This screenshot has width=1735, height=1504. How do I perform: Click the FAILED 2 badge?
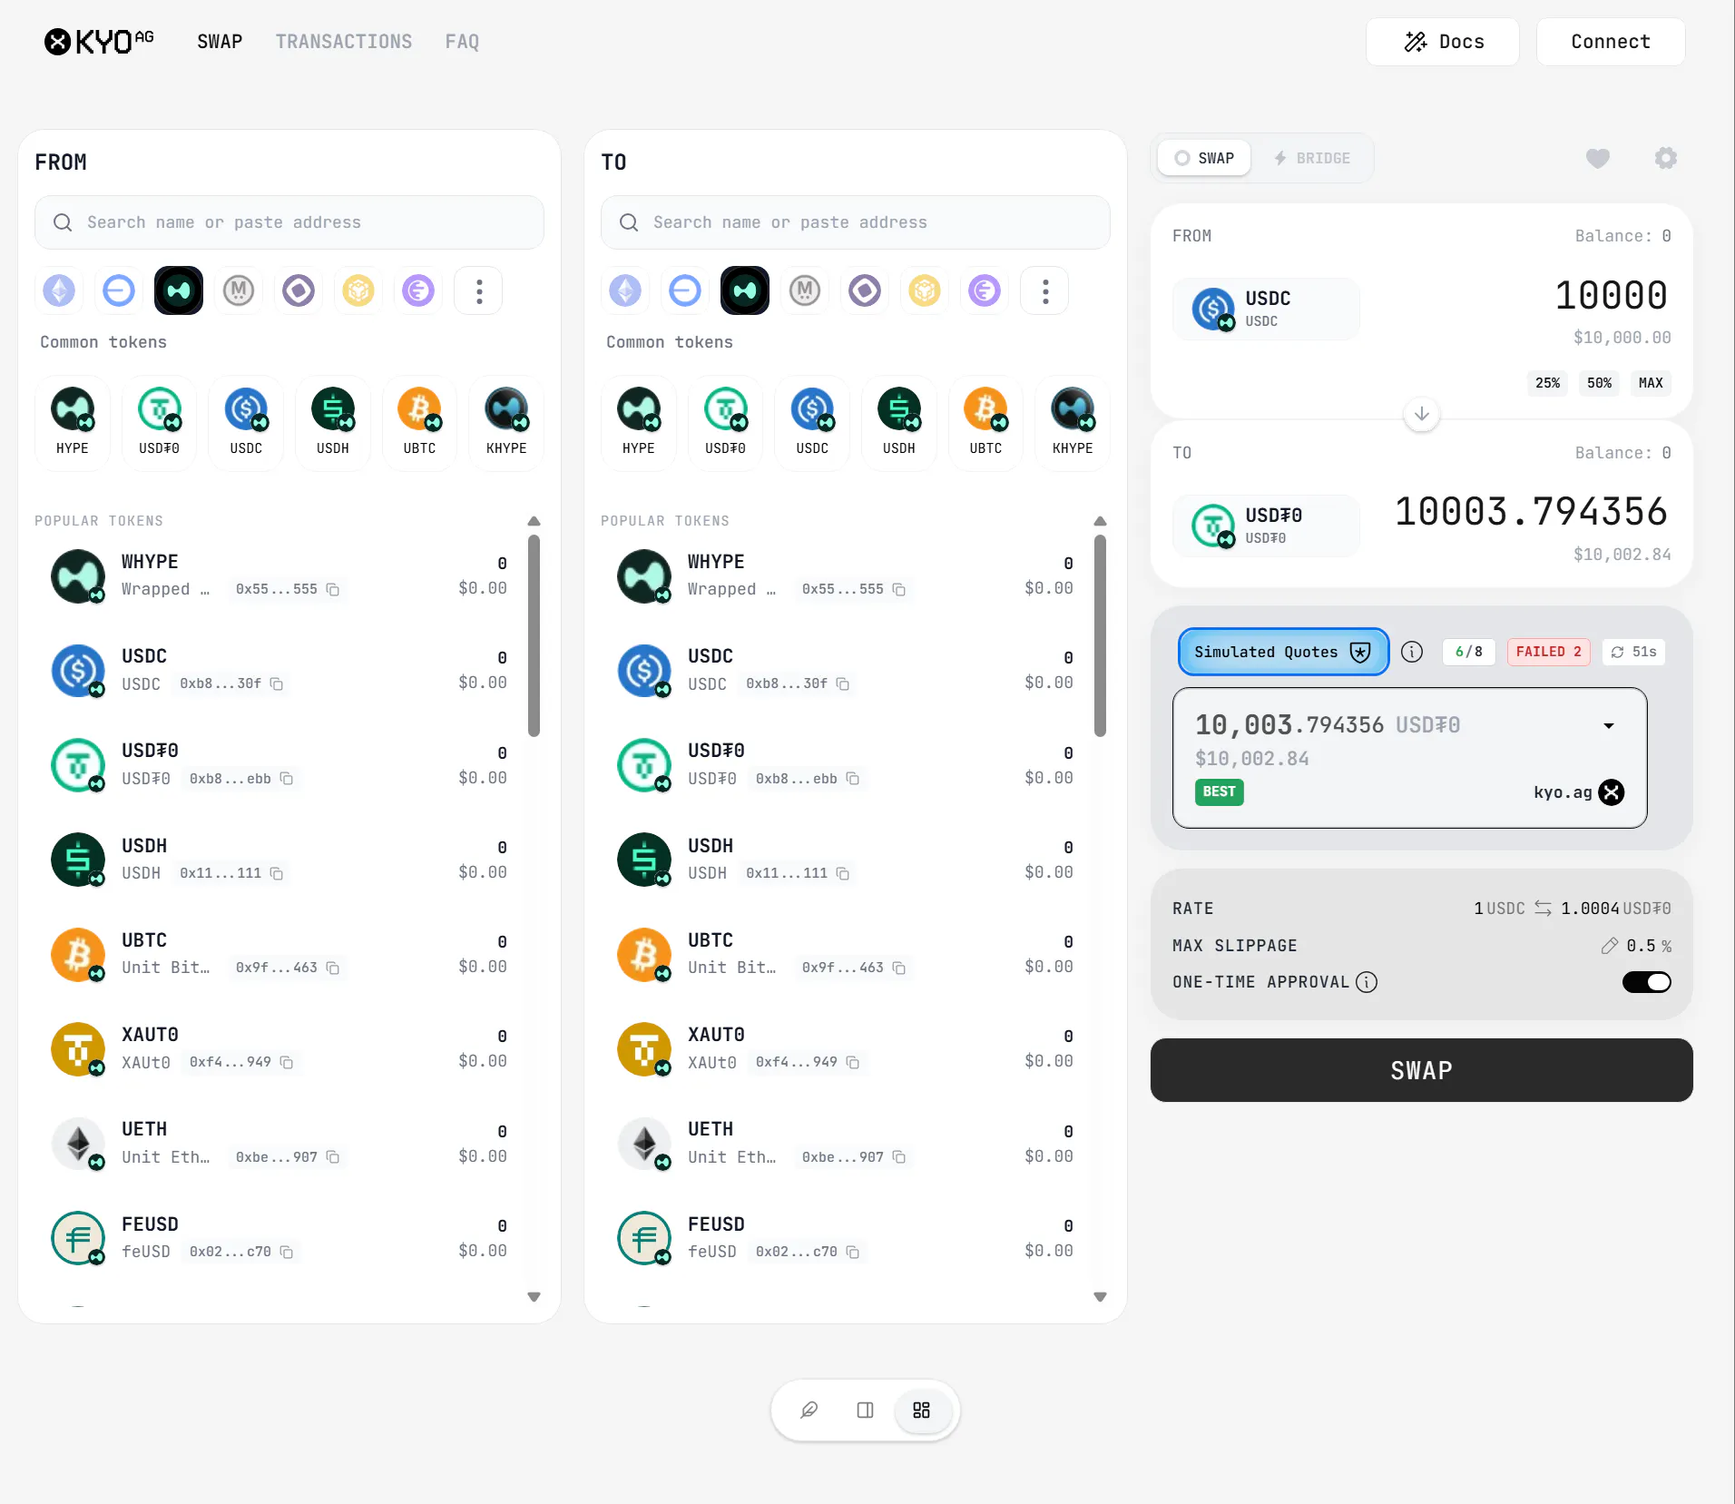pyautogui.click(x=1548, y=652)
